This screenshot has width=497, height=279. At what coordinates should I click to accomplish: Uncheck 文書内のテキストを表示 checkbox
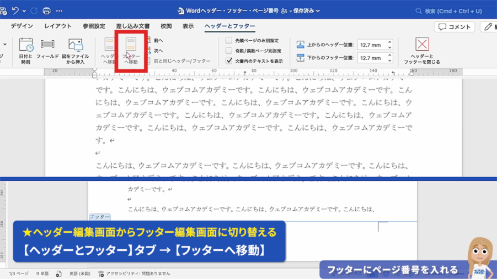[x=229, y=61]
